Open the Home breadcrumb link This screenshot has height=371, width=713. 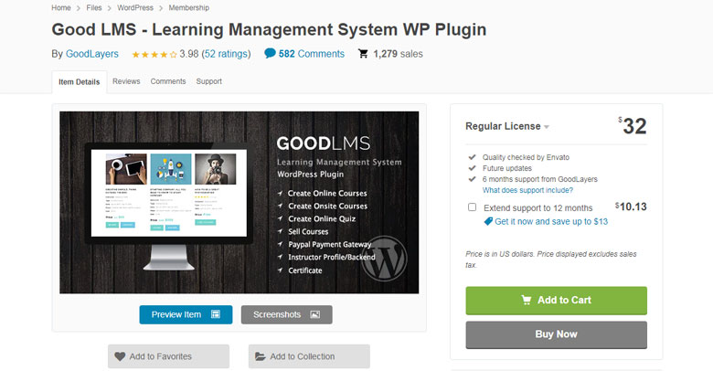(61, 7)
